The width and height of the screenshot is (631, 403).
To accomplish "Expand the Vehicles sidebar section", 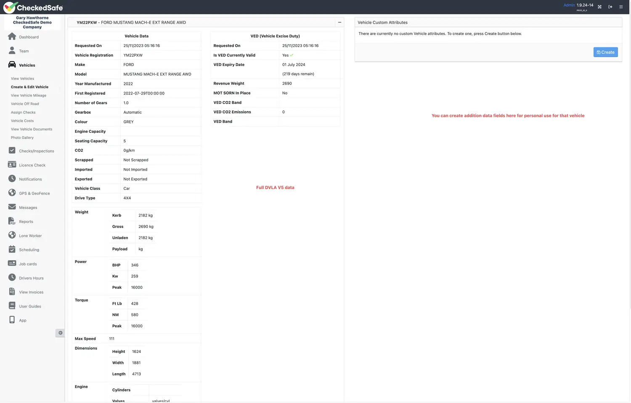I will (x=27, y=65).
